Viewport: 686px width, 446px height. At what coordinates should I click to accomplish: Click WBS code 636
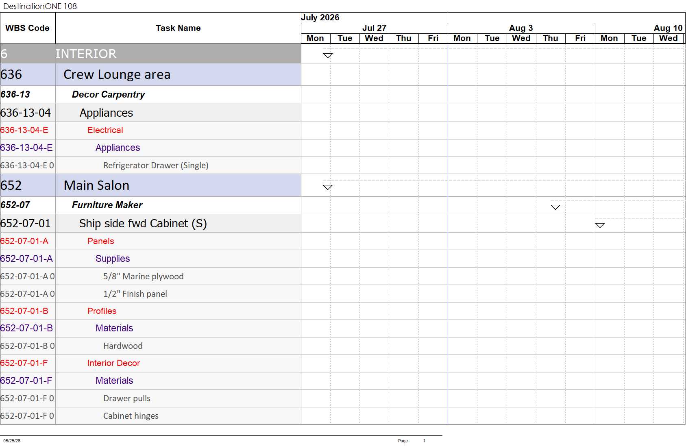(x=11, y=74)
